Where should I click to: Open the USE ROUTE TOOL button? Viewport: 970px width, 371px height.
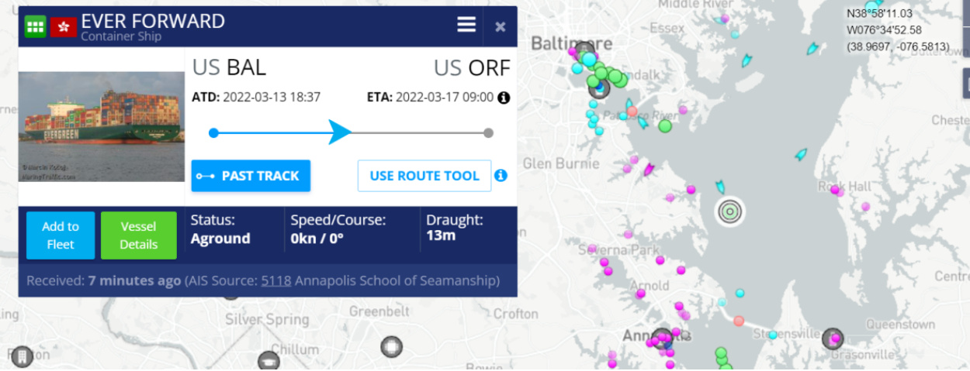pyautogui.click(x=424, y=176)
